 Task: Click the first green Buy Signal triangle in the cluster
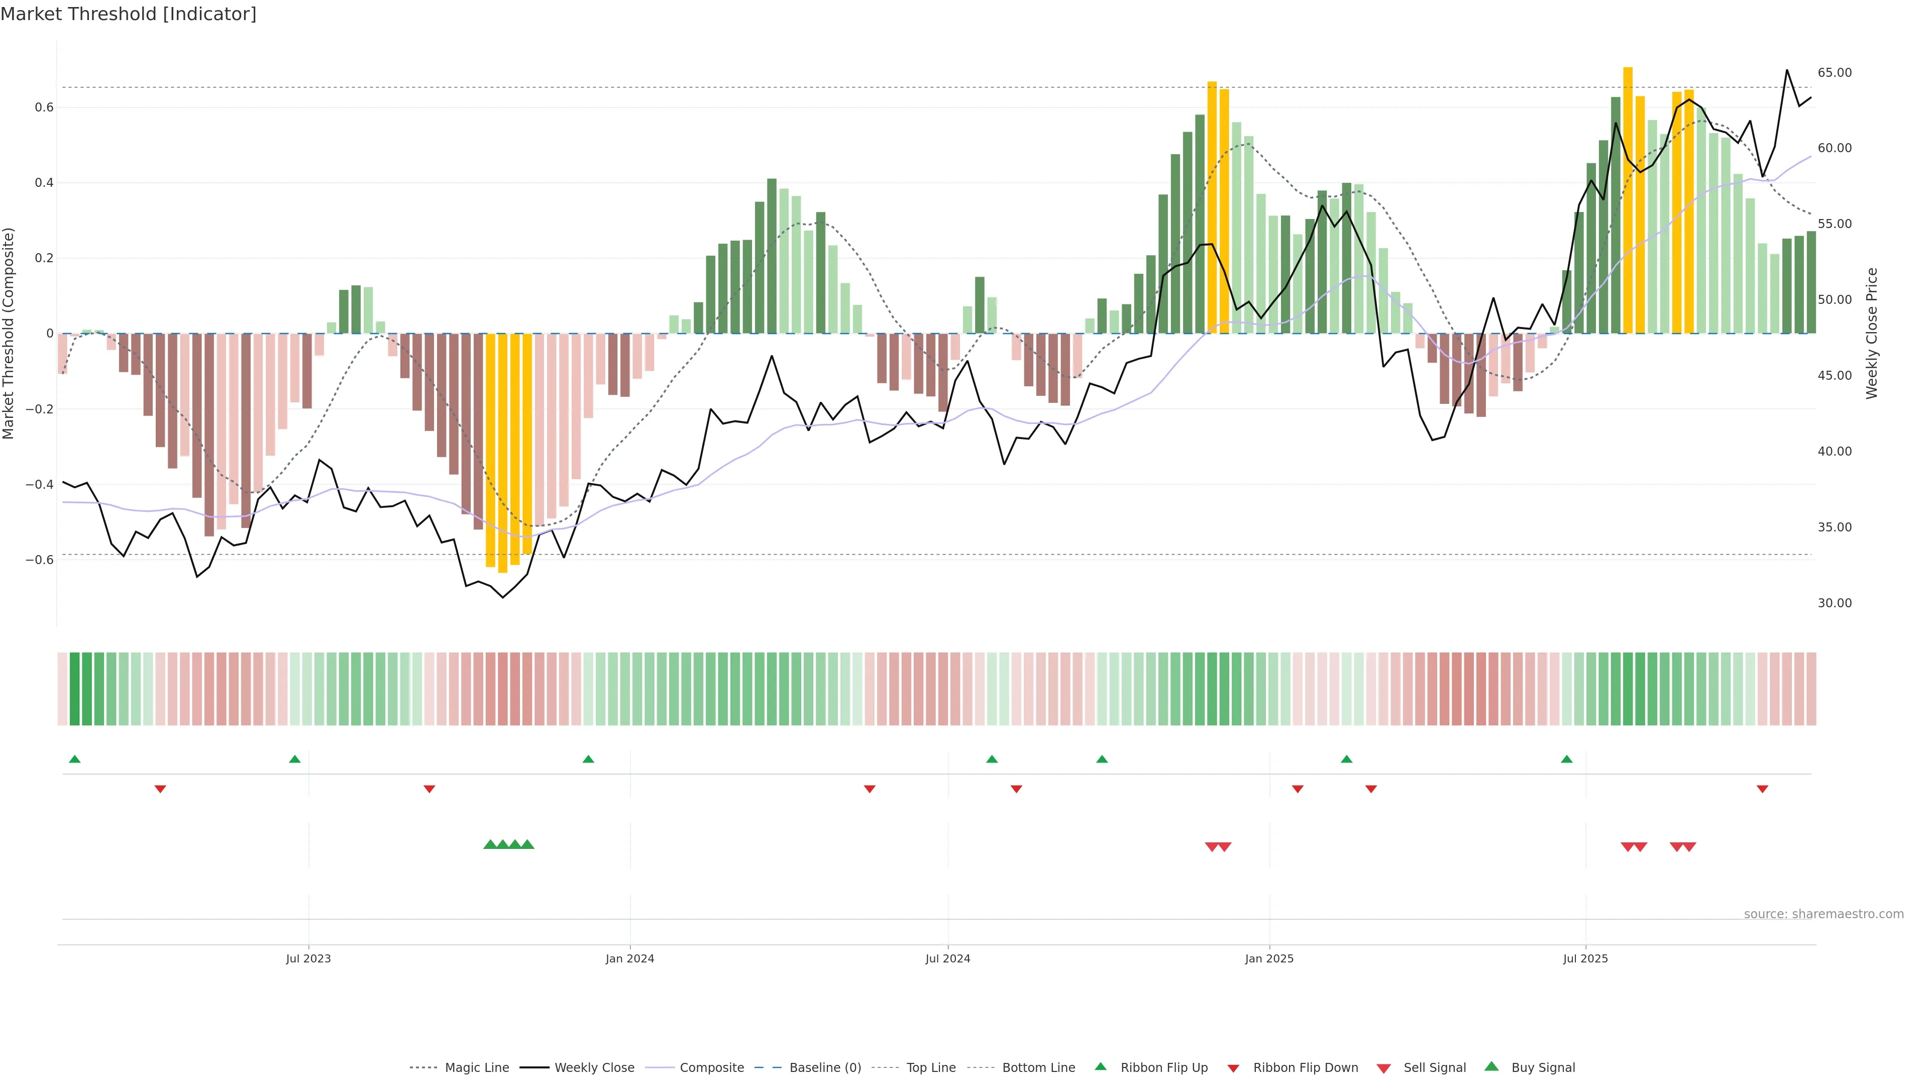(x=490, y=844)
